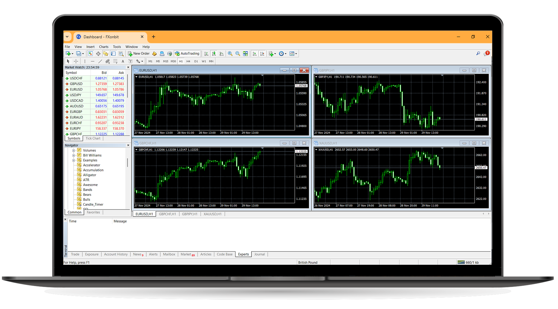Switch to the Tick Chart view
The width and height of the screenshot is (558, 309).
point(93,138)
